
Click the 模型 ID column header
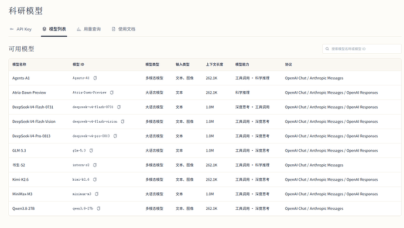click(x=78, y=64)
